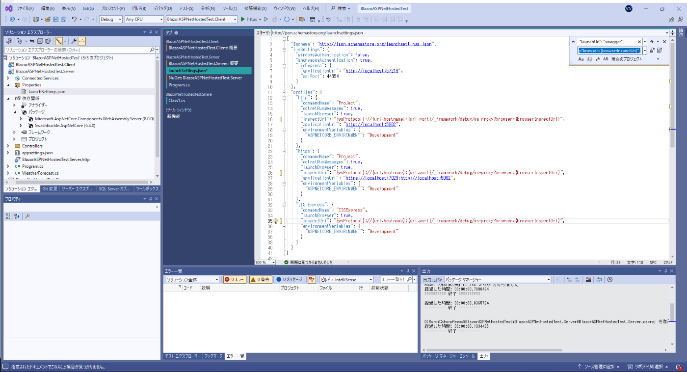The image size is (687, 372).
Task: Open startup project BlazorASPNetHostedTest.Client dropdown
Action: point(202,19)
